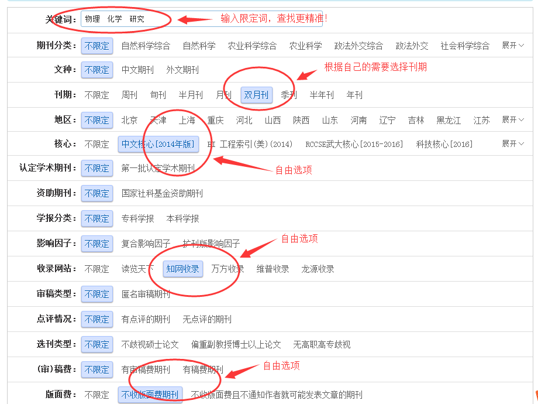Select 外文期刊 in the 文种 row
The height and width of the screenshot is (404, 538).
tap(182, 70)
